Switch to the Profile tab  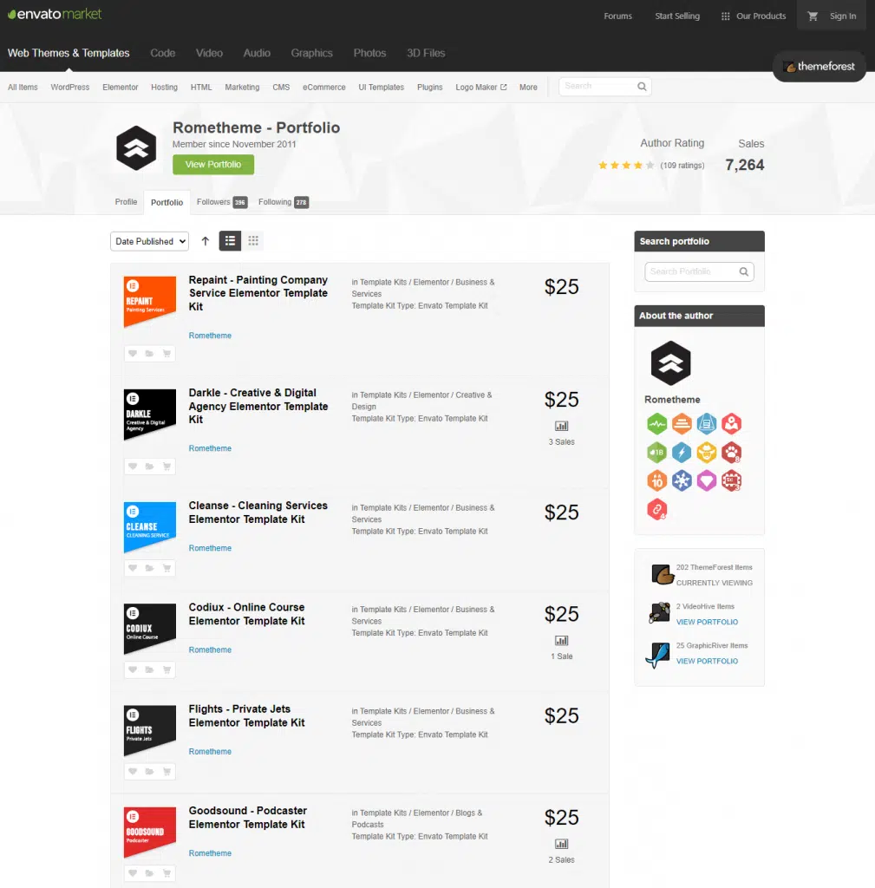click(x=126, y=202)
